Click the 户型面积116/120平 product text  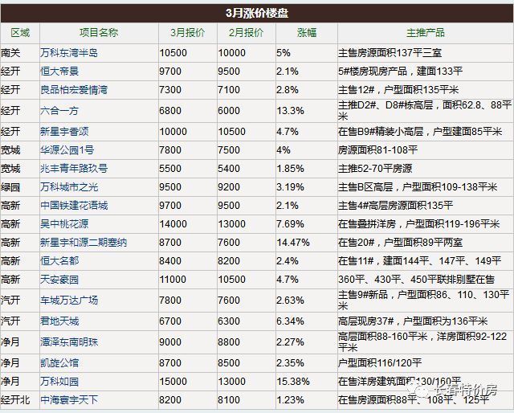click(x=380, y=363)
